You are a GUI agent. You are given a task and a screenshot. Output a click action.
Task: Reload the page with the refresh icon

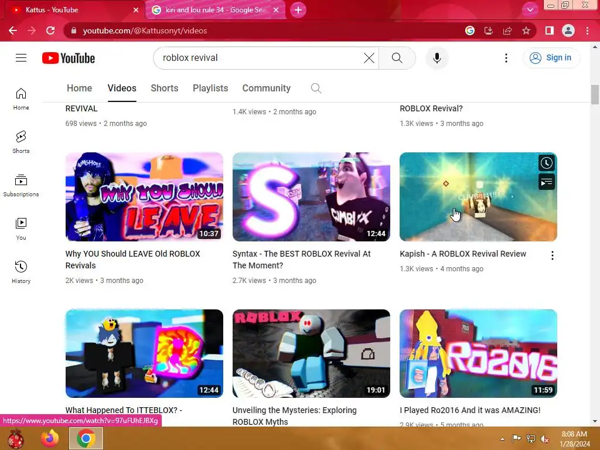(x=50, y=30)
